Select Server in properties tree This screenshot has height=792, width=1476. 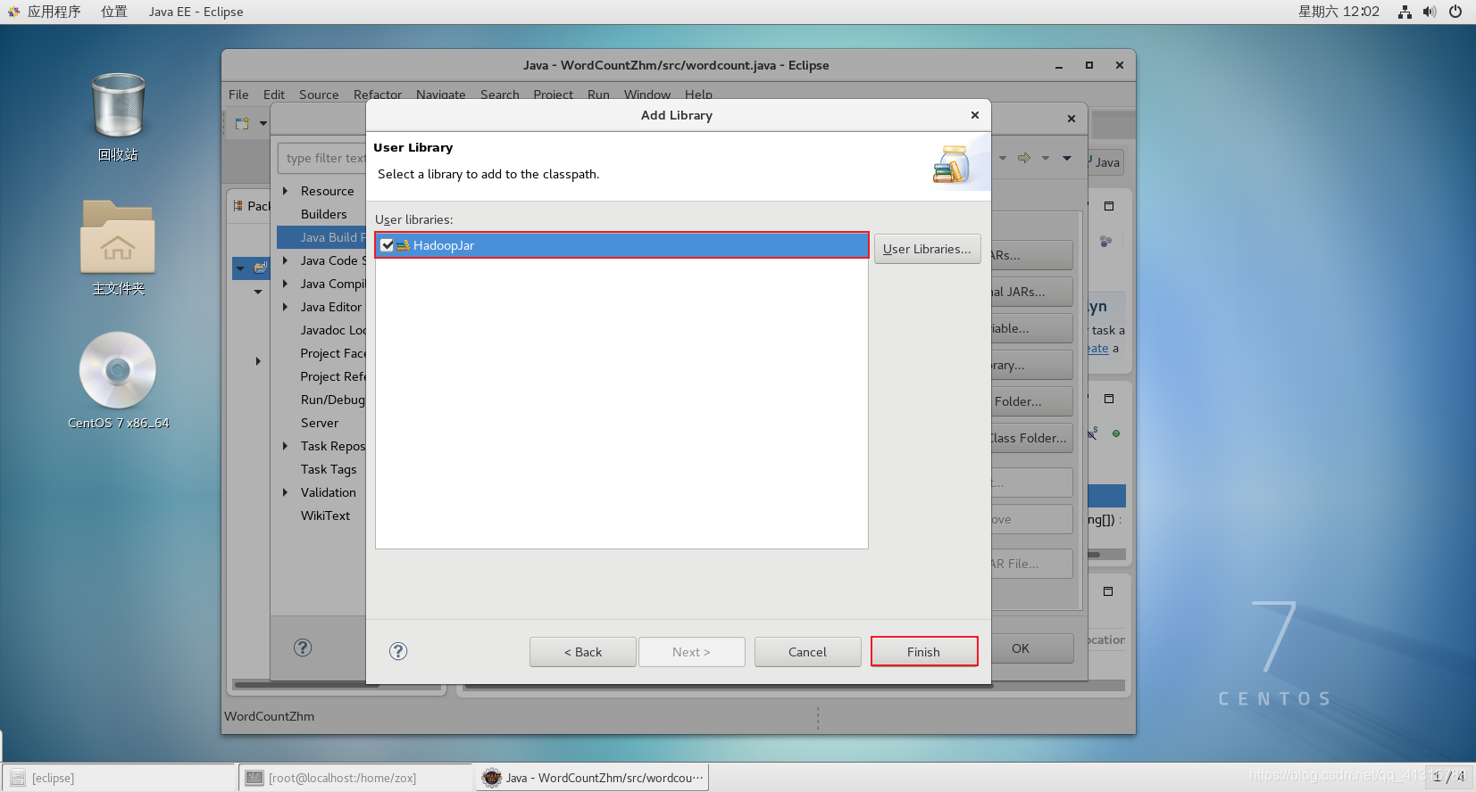(x=320, y=423)
